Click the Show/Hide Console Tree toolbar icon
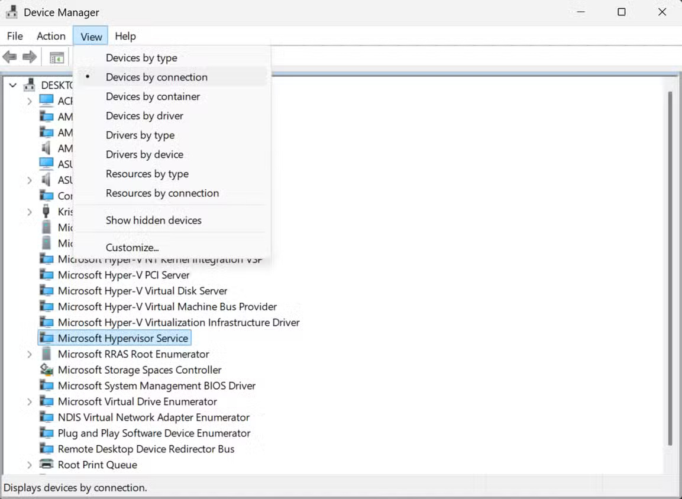682x499 pixels. [56, 57]
